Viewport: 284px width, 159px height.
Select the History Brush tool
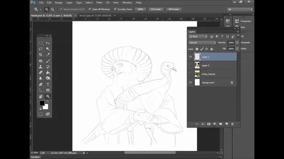[48, 67]
